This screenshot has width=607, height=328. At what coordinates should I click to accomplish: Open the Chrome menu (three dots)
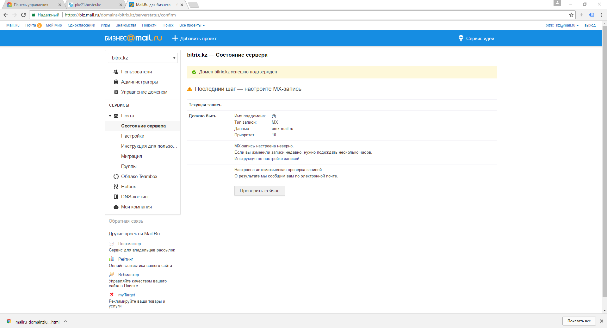tap(602, 15)
